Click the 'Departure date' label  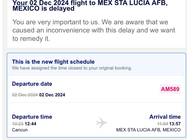click(32, 84)
